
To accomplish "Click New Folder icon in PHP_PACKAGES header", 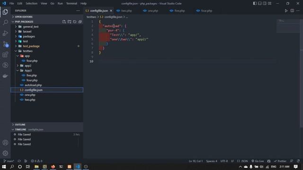I will pos(70,22).
